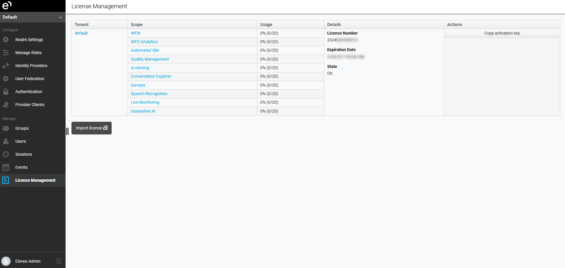Click Copy activation key button

tap(502, 33)
